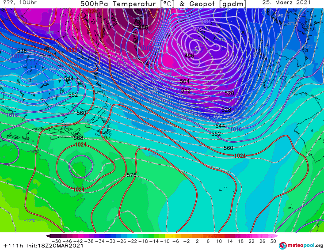Click the '-2' value on color scale
The width and height of the screenshot is (324, 250).
[x=187, y=241]
